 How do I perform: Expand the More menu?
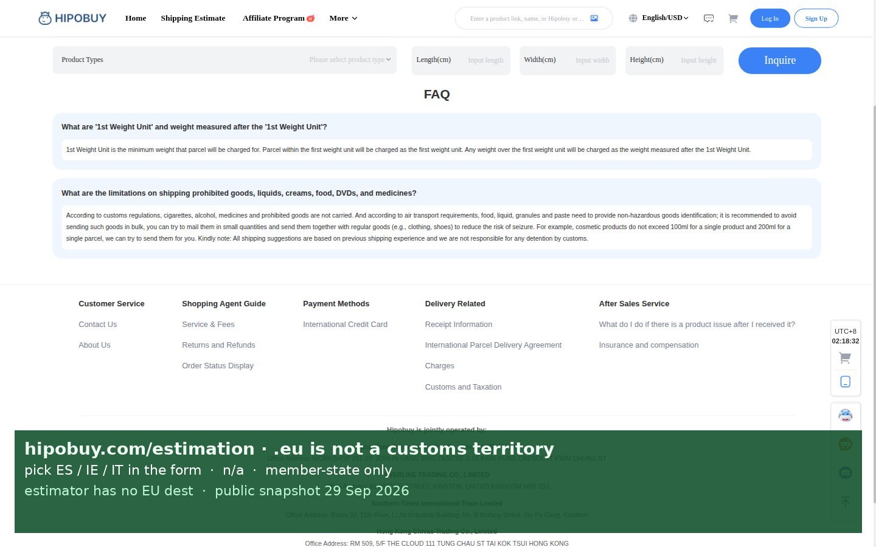(x=343, y=18)
